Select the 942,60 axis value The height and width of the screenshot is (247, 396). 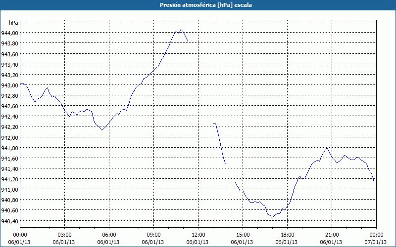9,106
